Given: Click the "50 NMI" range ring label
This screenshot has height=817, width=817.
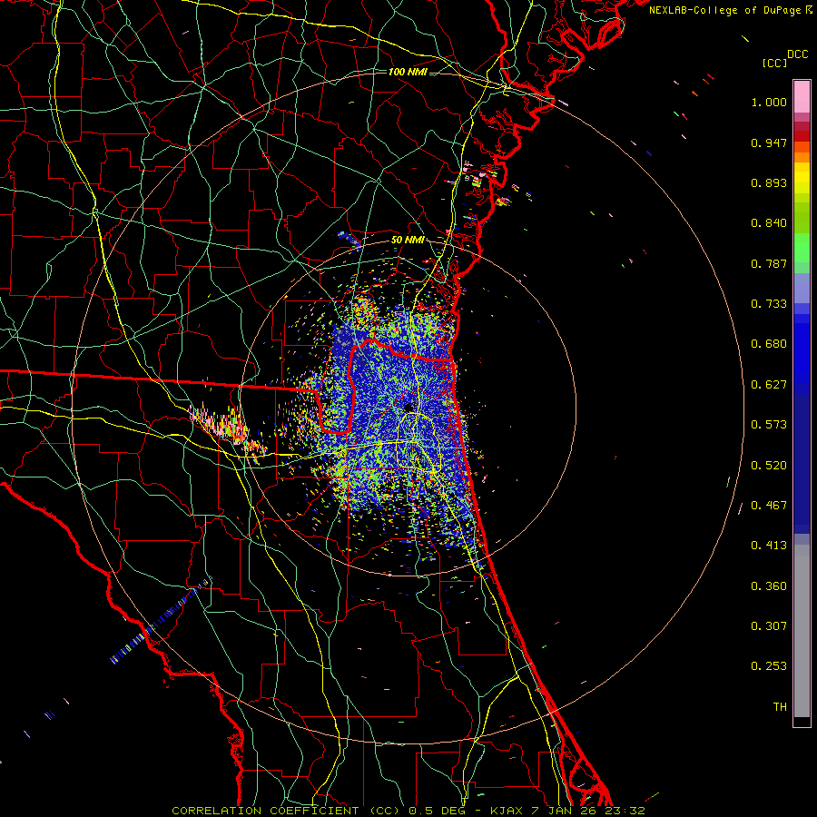Looking at the screenshot, I should (x=408, y=241).
